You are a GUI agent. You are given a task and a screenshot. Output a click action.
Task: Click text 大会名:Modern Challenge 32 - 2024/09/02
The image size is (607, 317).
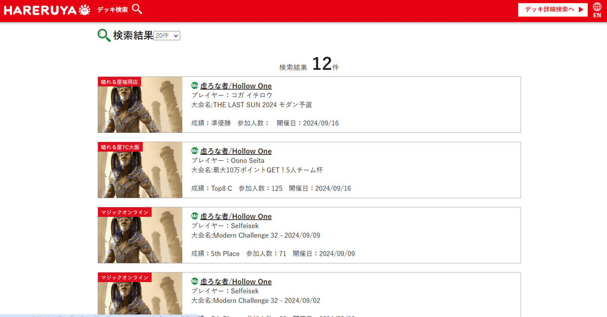pos(256,301)
